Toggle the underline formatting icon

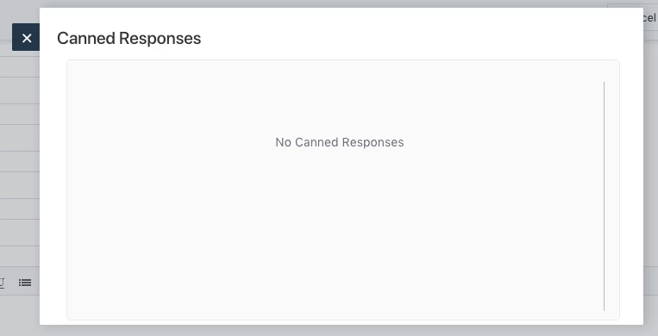coord(2,283)
